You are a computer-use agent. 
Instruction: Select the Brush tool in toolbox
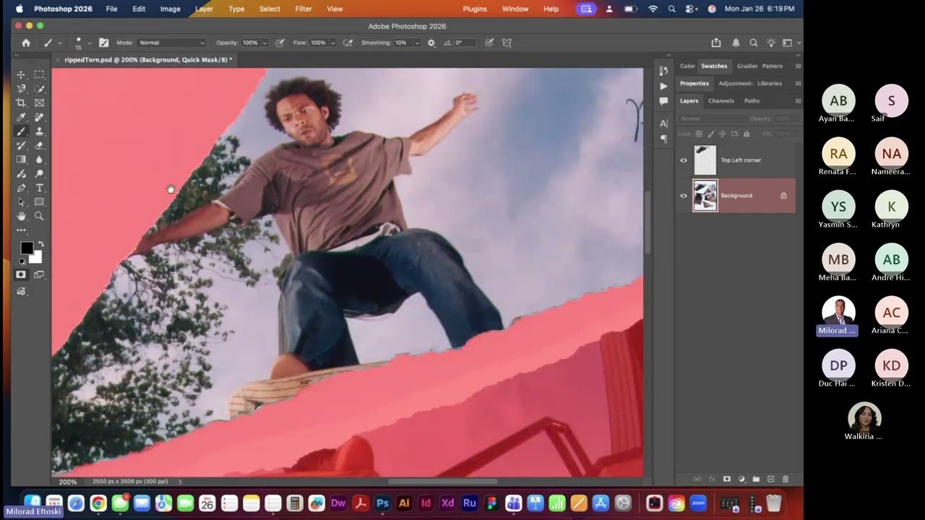[x=21, y=131]
